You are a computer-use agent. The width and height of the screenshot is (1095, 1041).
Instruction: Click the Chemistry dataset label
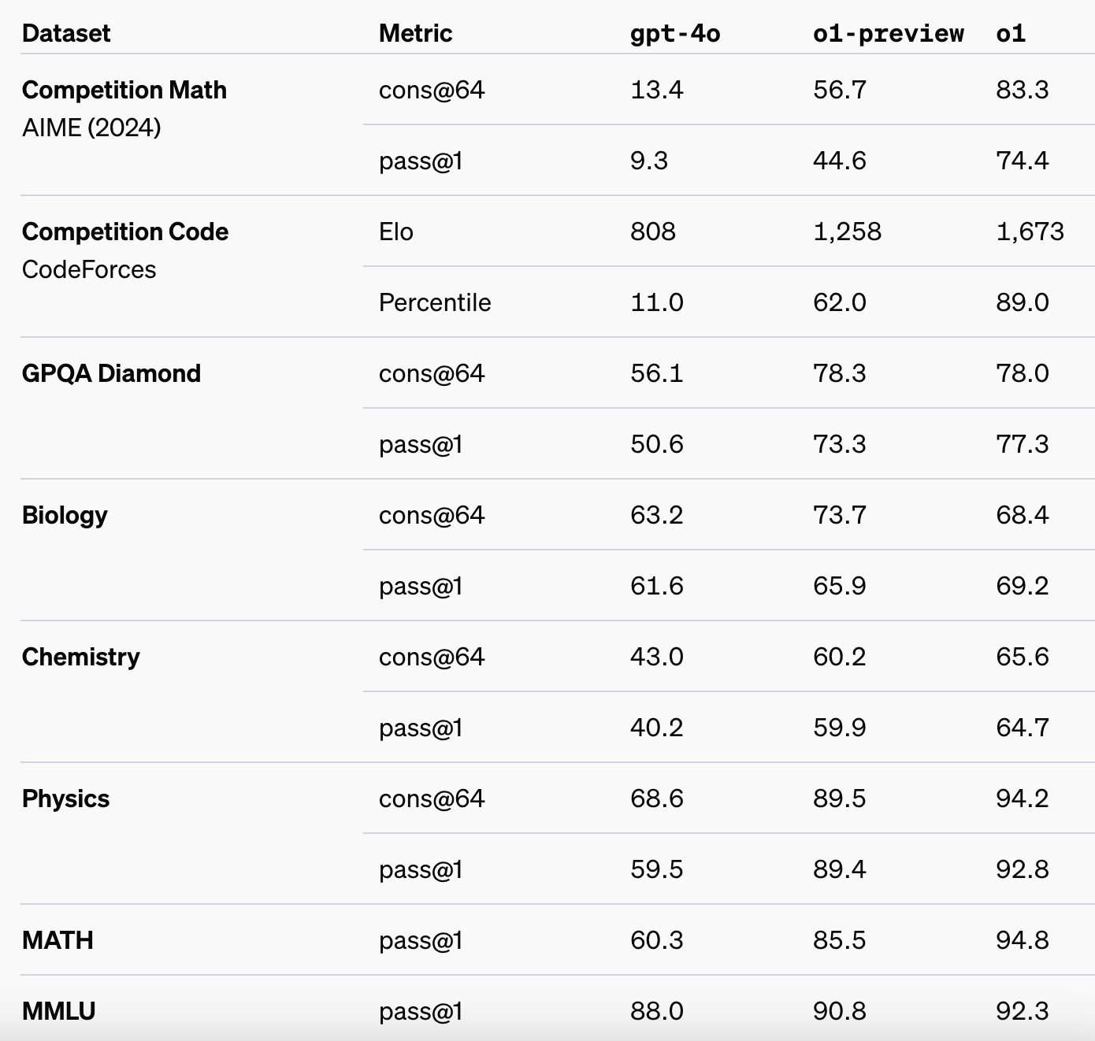tap(81, 657)
